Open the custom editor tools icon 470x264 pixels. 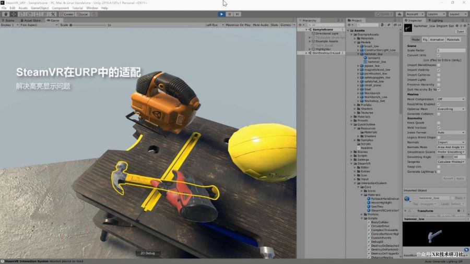click(53, 14)
